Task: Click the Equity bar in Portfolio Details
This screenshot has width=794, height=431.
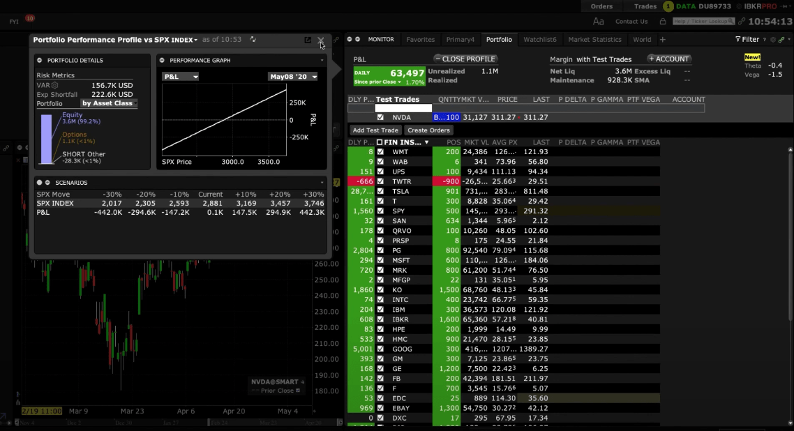Action: click(x=47, y=139)
